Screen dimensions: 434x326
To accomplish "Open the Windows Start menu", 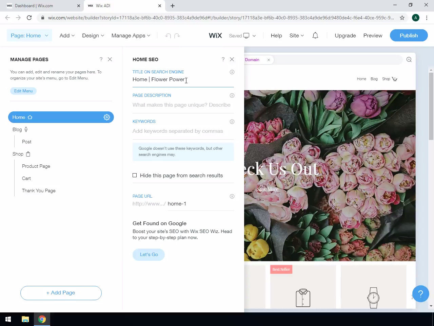I will click(x=8, y=319).
